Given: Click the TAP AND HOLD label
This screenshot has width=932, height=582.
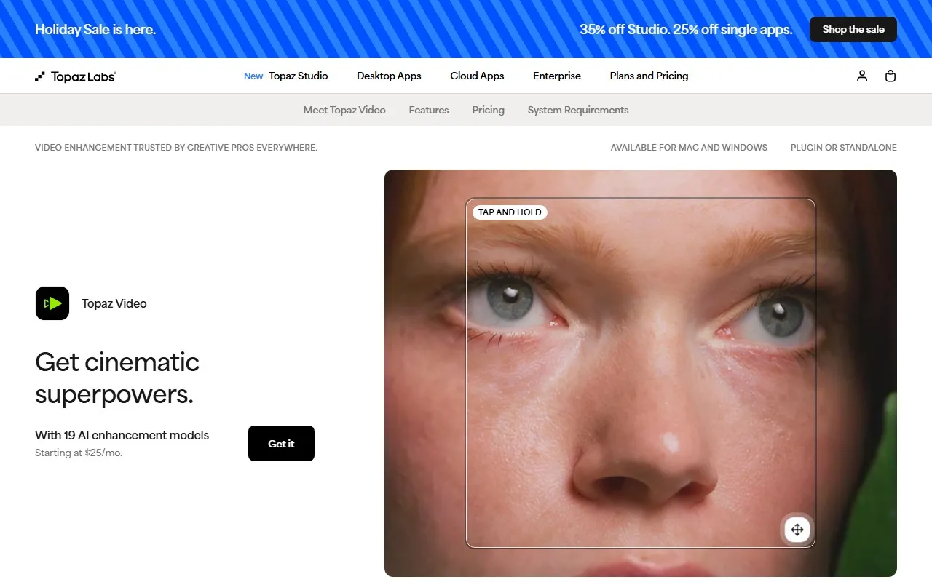Looking at the screenshot, I should (510, 212).
